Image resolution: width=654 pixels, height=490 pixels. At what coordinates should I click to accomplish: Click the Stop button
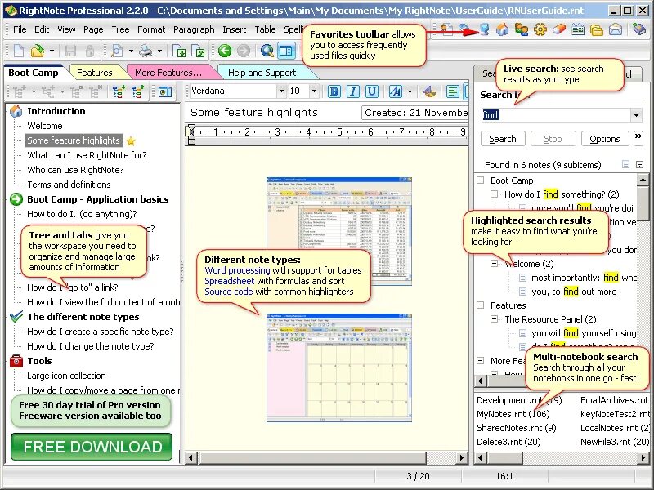pyautogui.click(x=553, y=139)
